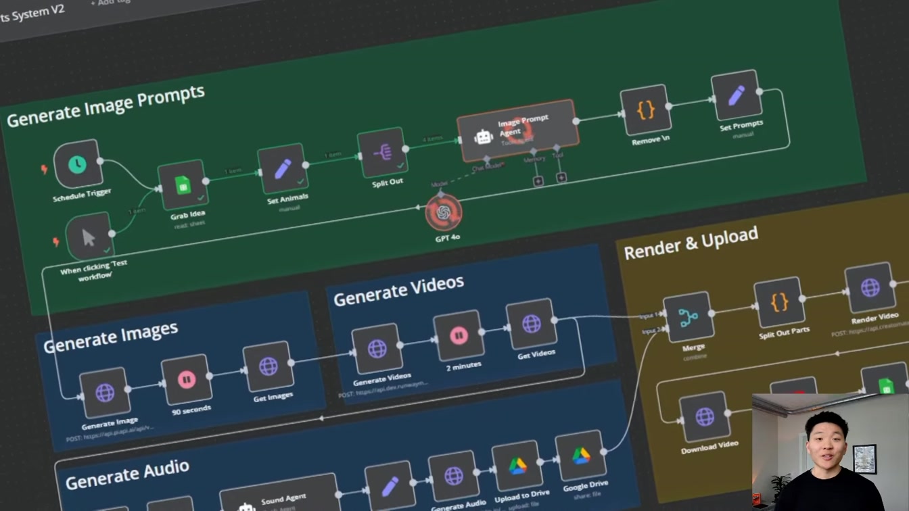Open the Get Videos HTTP node

pos(532,324)
